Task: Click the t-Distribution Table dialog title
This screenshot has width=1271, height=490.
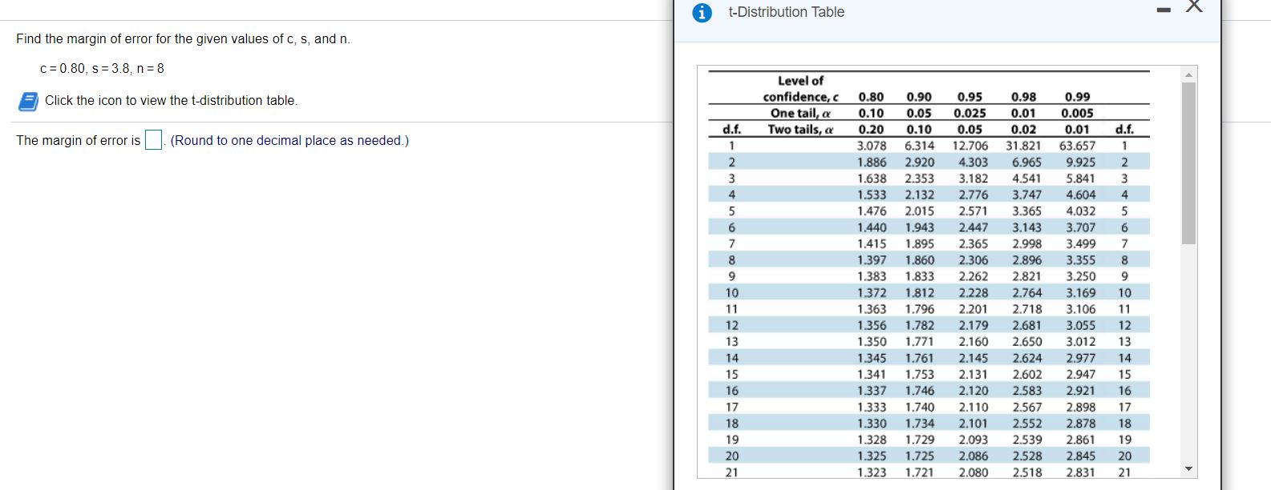Action: [x=786, y=12]
